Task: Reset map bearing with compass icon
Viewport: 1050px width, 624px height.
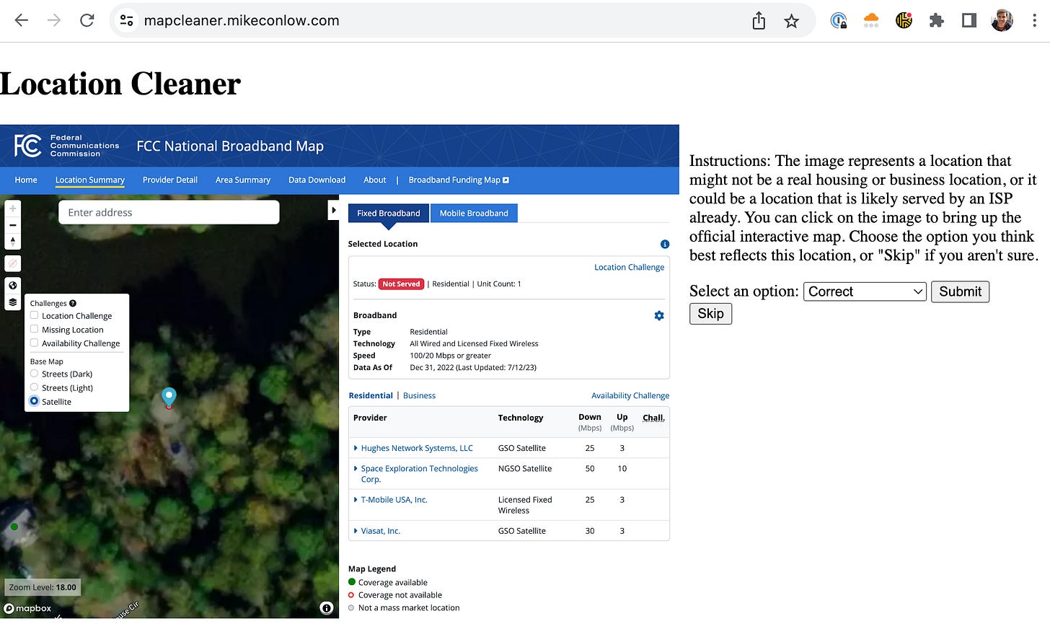Action: point(13,242)
